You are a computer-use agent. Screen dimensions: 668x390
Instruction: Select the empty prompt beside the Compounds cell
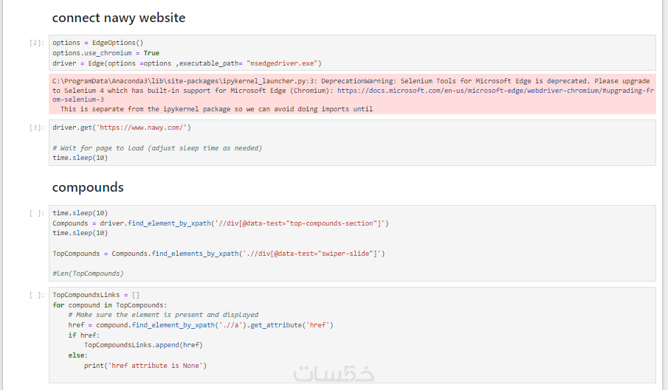click(37, 214)
